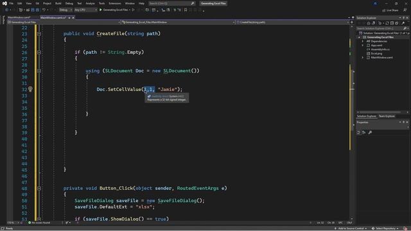Click Properties panel property pages wrench icon
The image size is (411, 231).
point(370,133)
